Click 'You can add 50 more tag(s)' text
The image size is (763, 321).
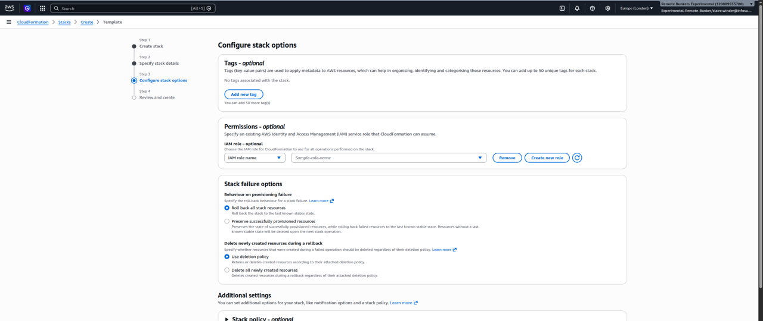click(x=247, y=103)
